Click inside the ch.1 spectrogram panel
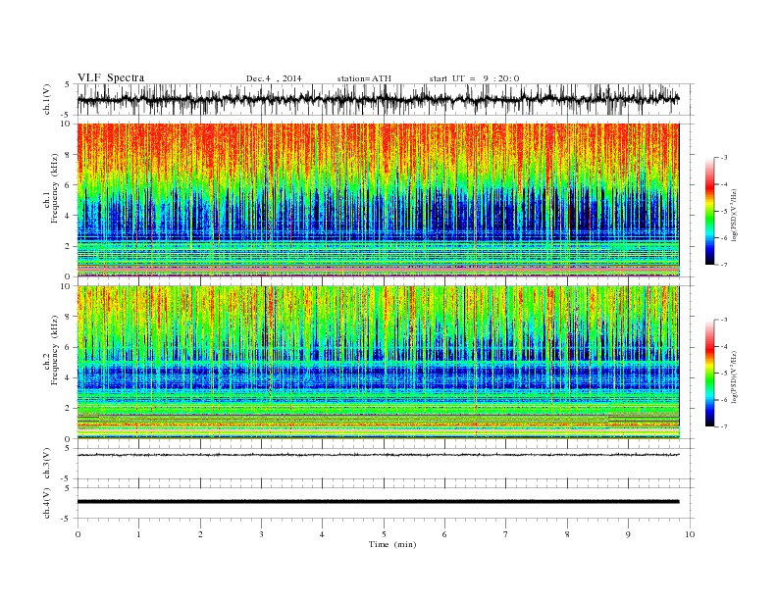777x600 pixels. tap(378, 200)
